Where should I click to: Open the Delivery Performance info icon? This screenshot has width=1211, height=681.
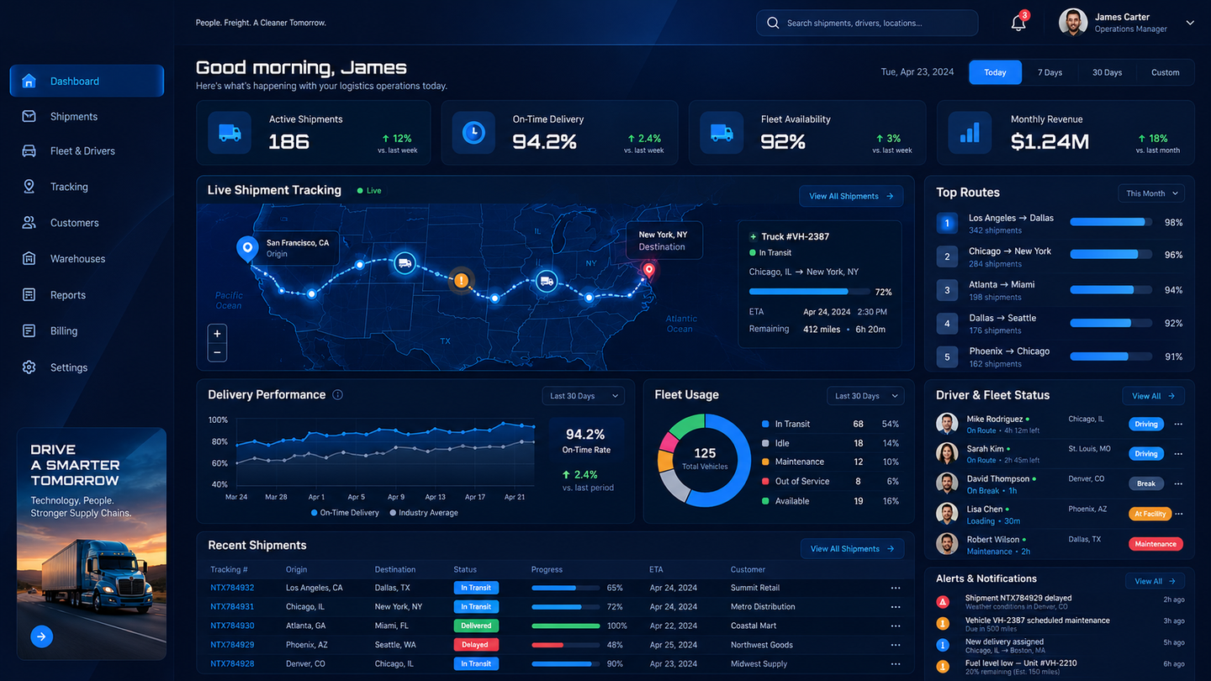pos(337,395)
